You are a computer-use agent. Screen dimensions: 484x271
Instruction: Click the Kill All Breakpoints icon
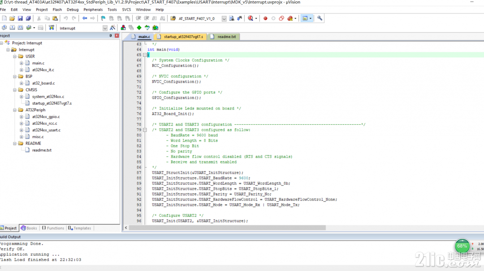coord(290,18)
